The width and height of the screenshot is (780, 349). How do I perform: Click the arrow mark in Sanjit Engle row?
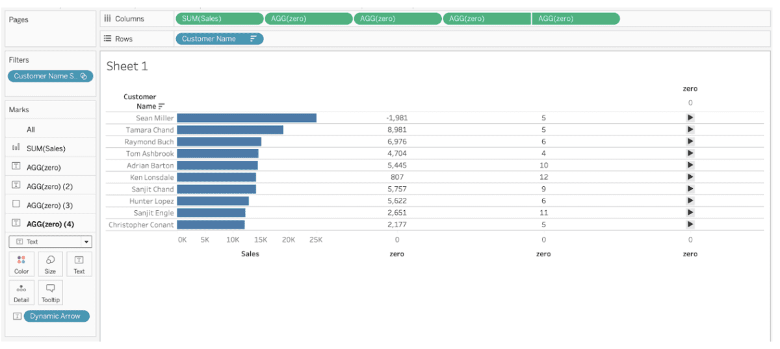pos(690,213)
